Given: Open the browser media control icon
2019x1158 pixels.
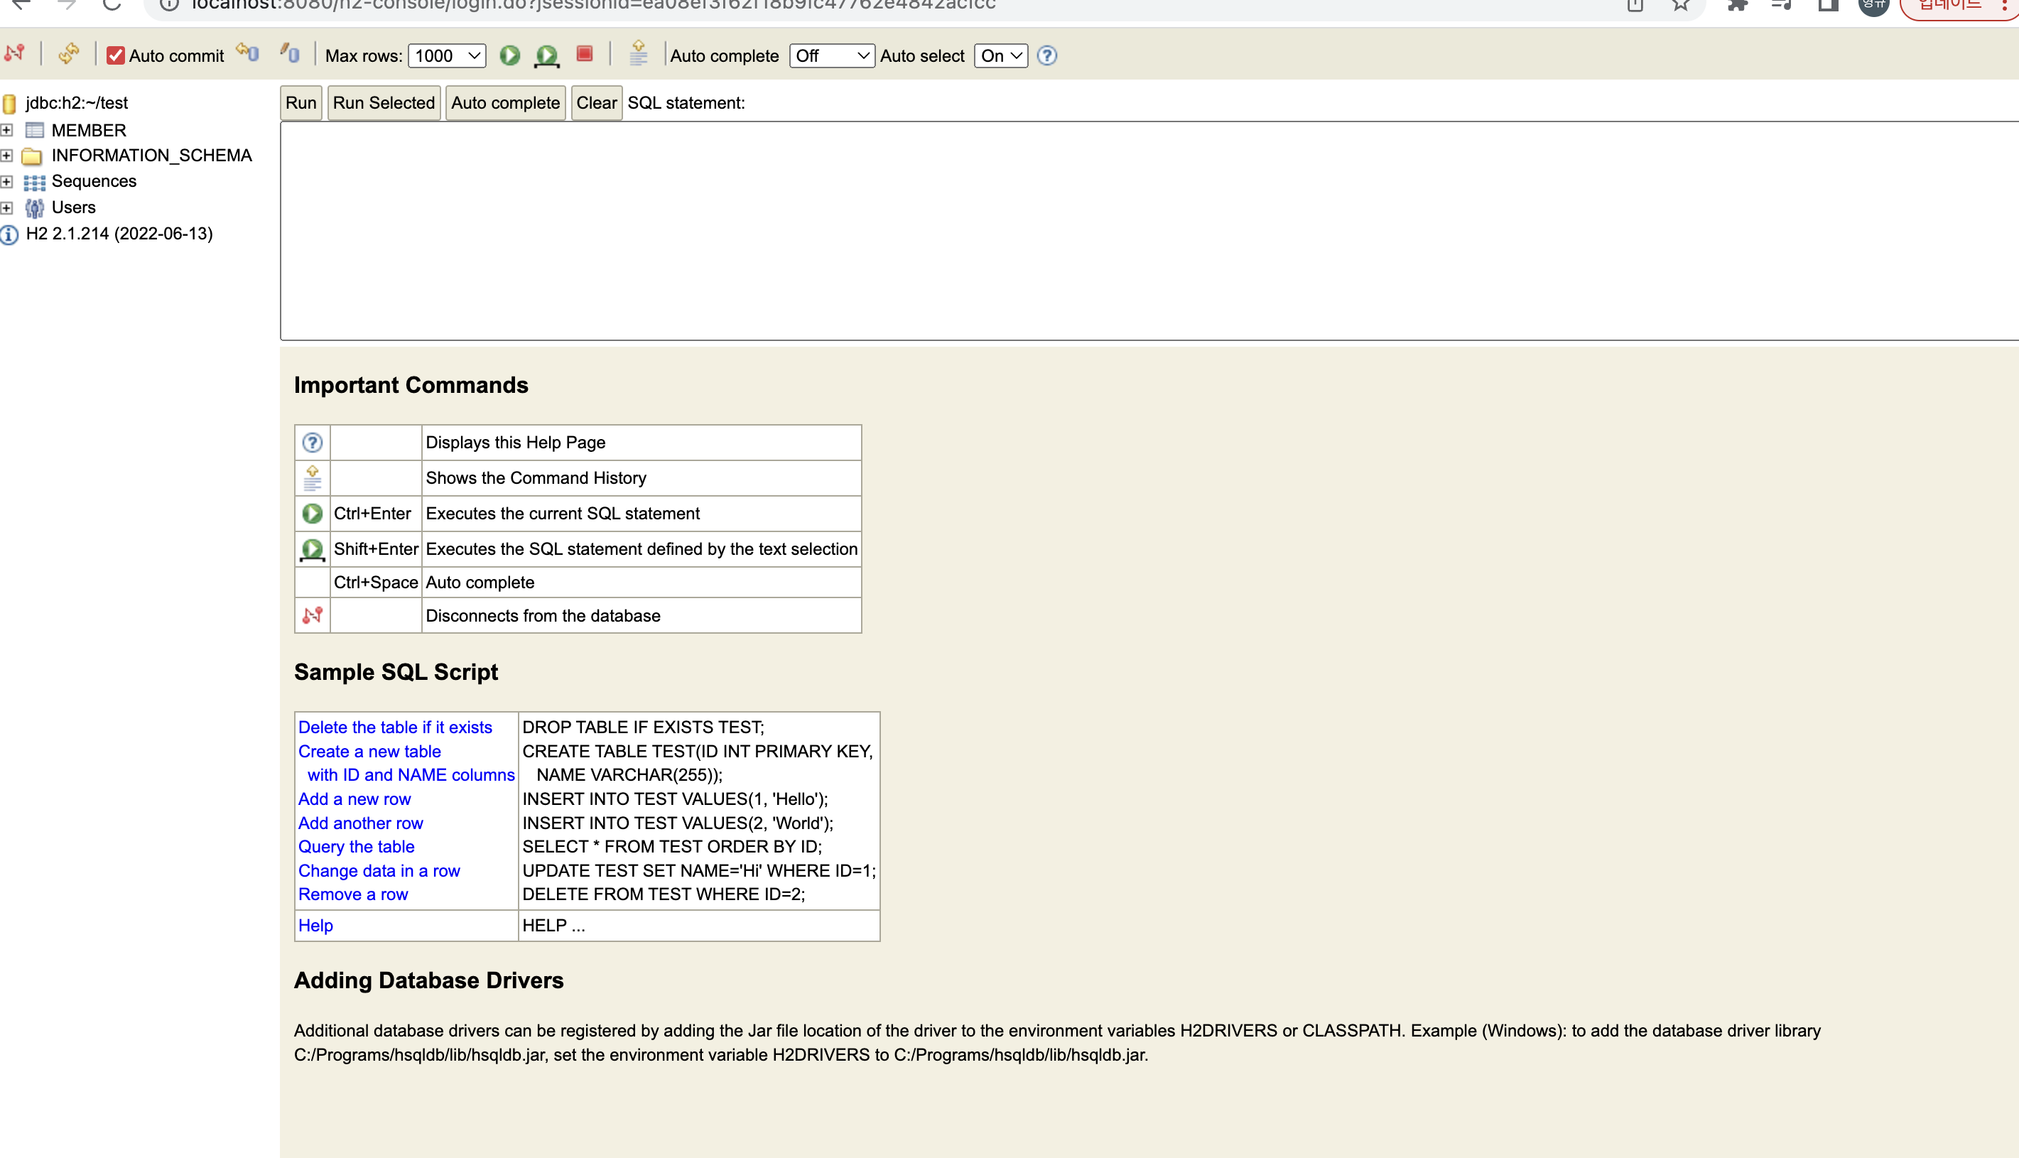Looking at the screenshot, I should pyautogui.click(x=1781, y=5).
